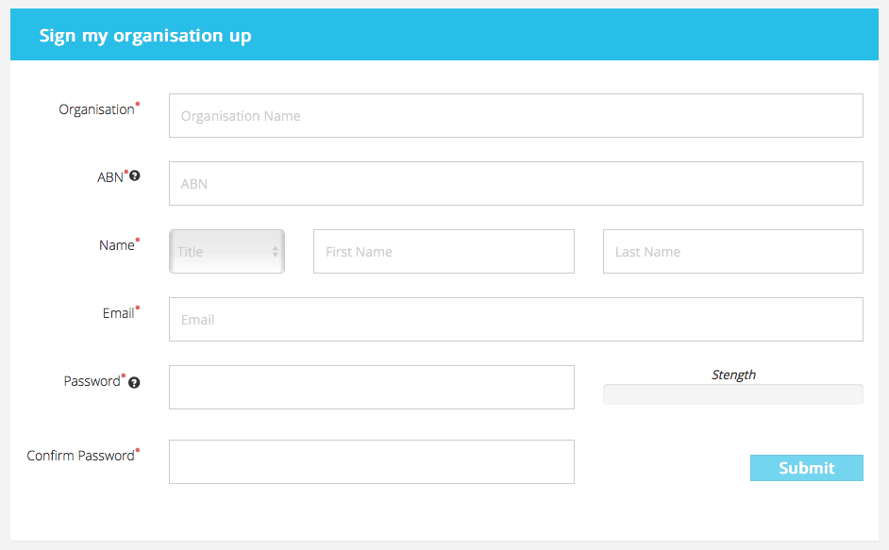Click the Stength indicator label

733,375
